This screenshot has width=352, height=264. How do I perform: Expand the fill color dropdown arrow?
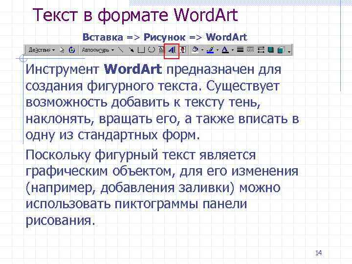[x=202, y=50]
